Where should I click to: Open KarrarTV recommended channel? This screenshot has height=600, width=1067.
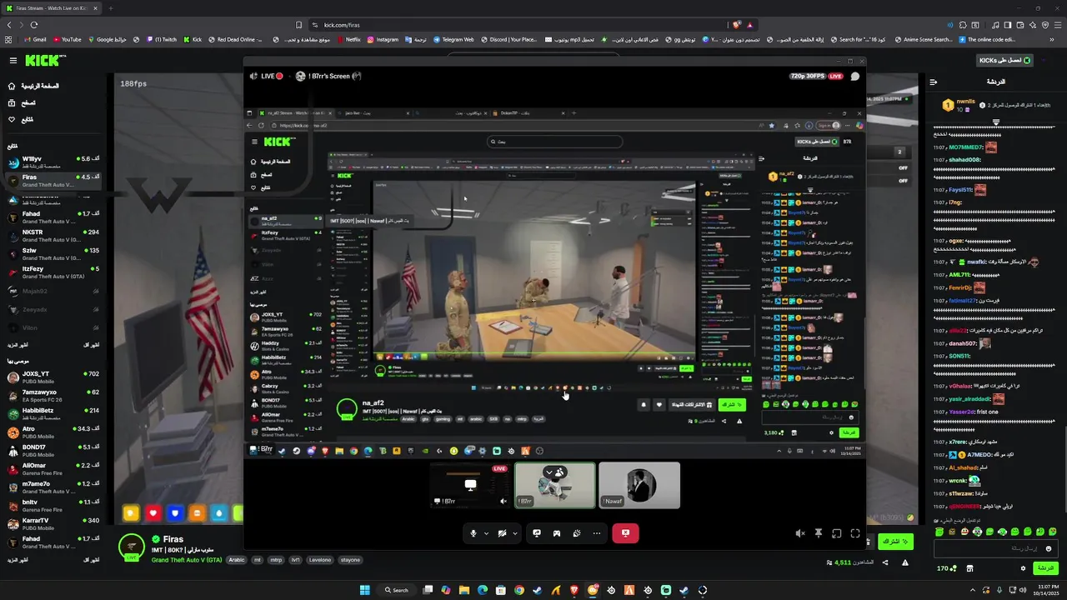point(54,524)
